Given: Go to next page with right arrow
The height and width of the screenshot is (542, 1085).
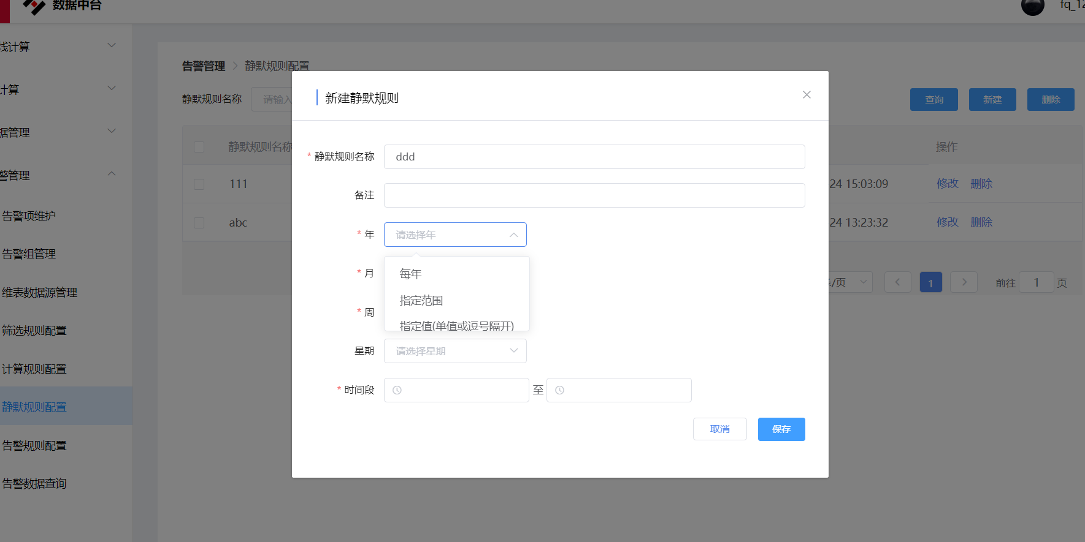Looking at the screenshot, I should point(964,282).
